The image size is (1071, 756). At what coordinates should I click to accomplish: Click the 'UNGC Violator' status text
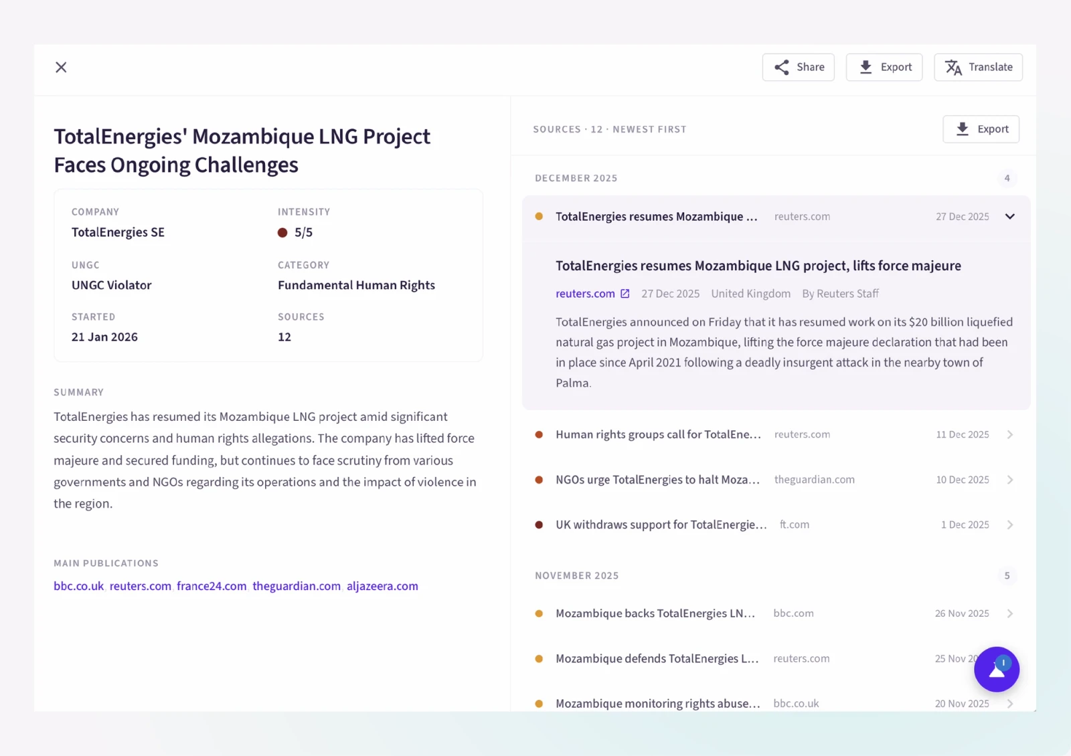click(112, 286)
